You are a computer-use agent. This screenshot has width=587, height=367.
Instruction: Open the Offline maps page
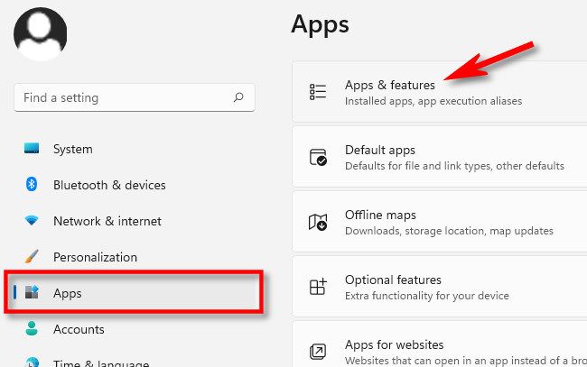click(x=440, y=222)
